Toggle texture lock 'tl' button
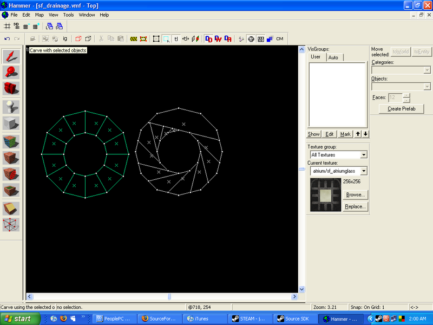Screen dimensions: 433x325 click(176, 39)
